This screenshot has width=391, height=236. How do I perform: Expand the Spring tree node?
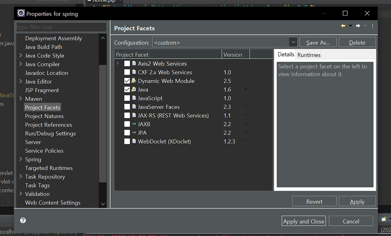pyautogui.click(x=21, y=159)
